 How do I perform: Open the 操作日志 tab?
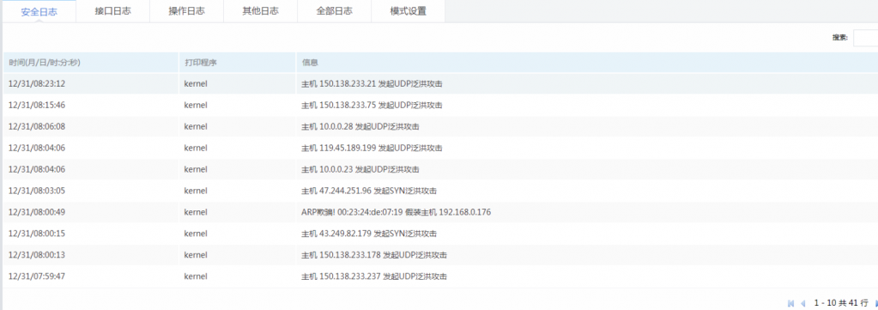tap(186, 11)
